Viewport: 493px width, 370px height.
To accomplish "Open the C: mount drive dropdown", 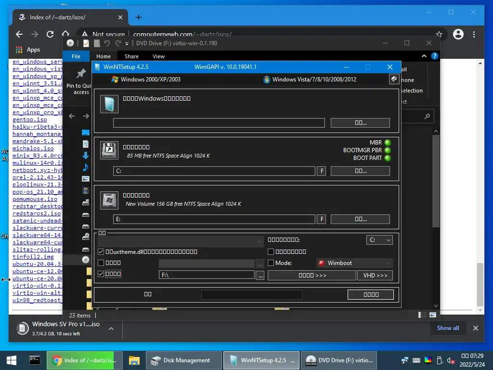I will point(379,240).
